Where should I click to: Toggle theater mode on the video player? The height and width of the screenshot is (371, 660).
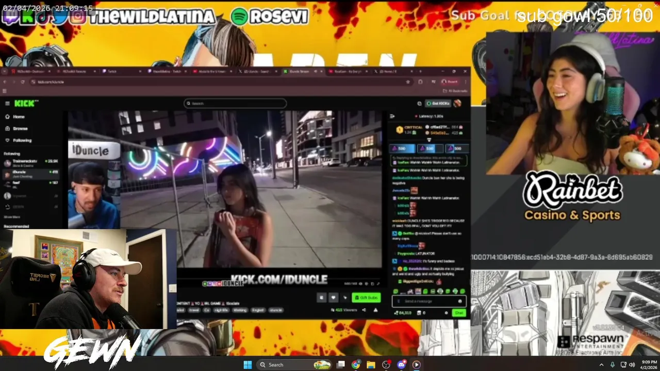tap(372, 283)
